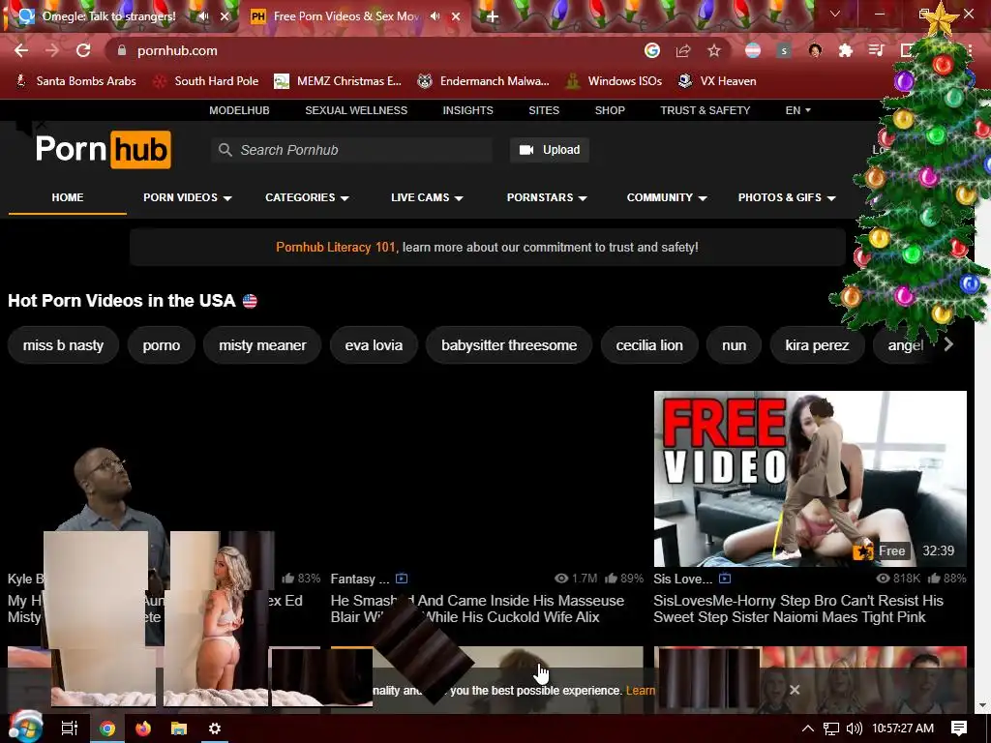Expand the PORN VIDEOS nav dropdown
This screenshot has height=743, width=991.
(x=187, y=197)
